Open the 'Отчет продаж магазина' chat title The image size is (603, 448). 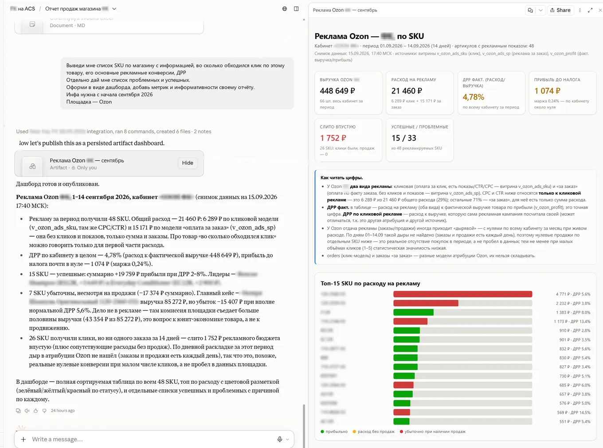77,9
